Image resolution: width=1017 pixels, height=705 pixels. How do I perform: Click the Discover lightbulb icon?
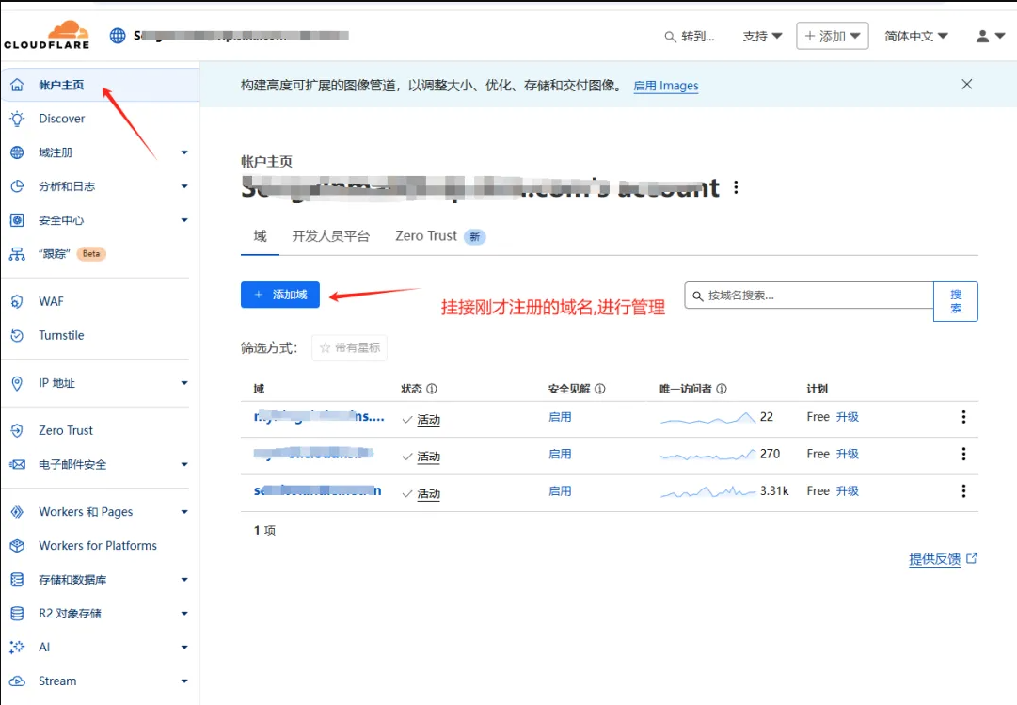tap(17, 119)
